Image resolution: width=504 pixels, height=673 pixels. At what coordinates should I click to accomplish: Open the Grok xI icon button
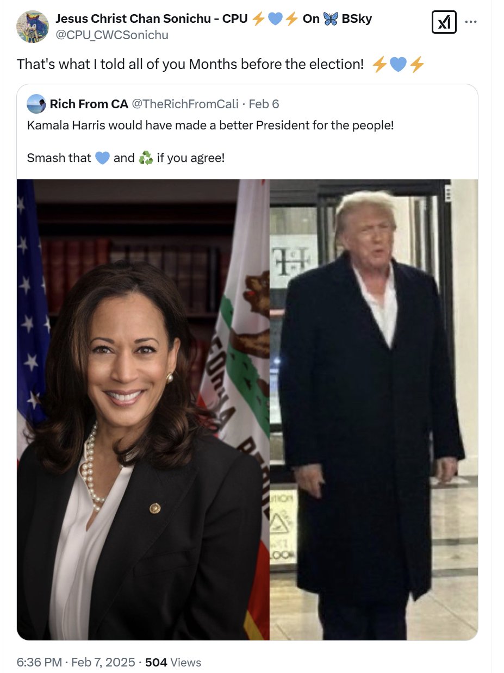point(444,22)
